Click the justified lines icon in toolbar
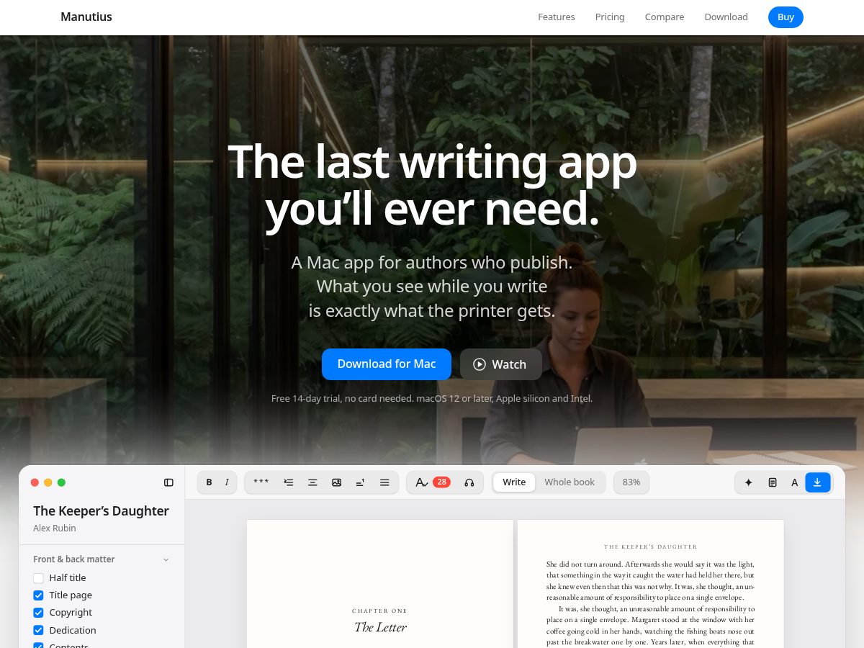The width and height of the screenshot is (864, 648). point(384,482)
